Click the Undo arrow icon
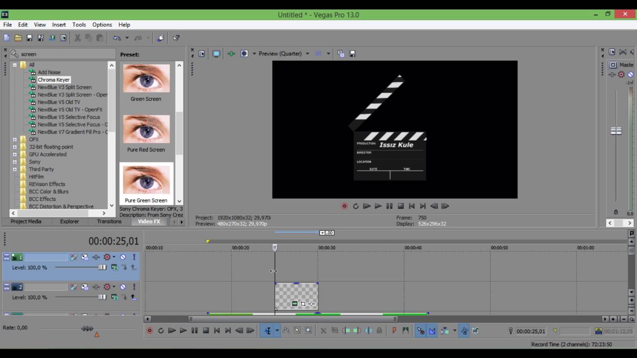637x358 pixels. 117,38
